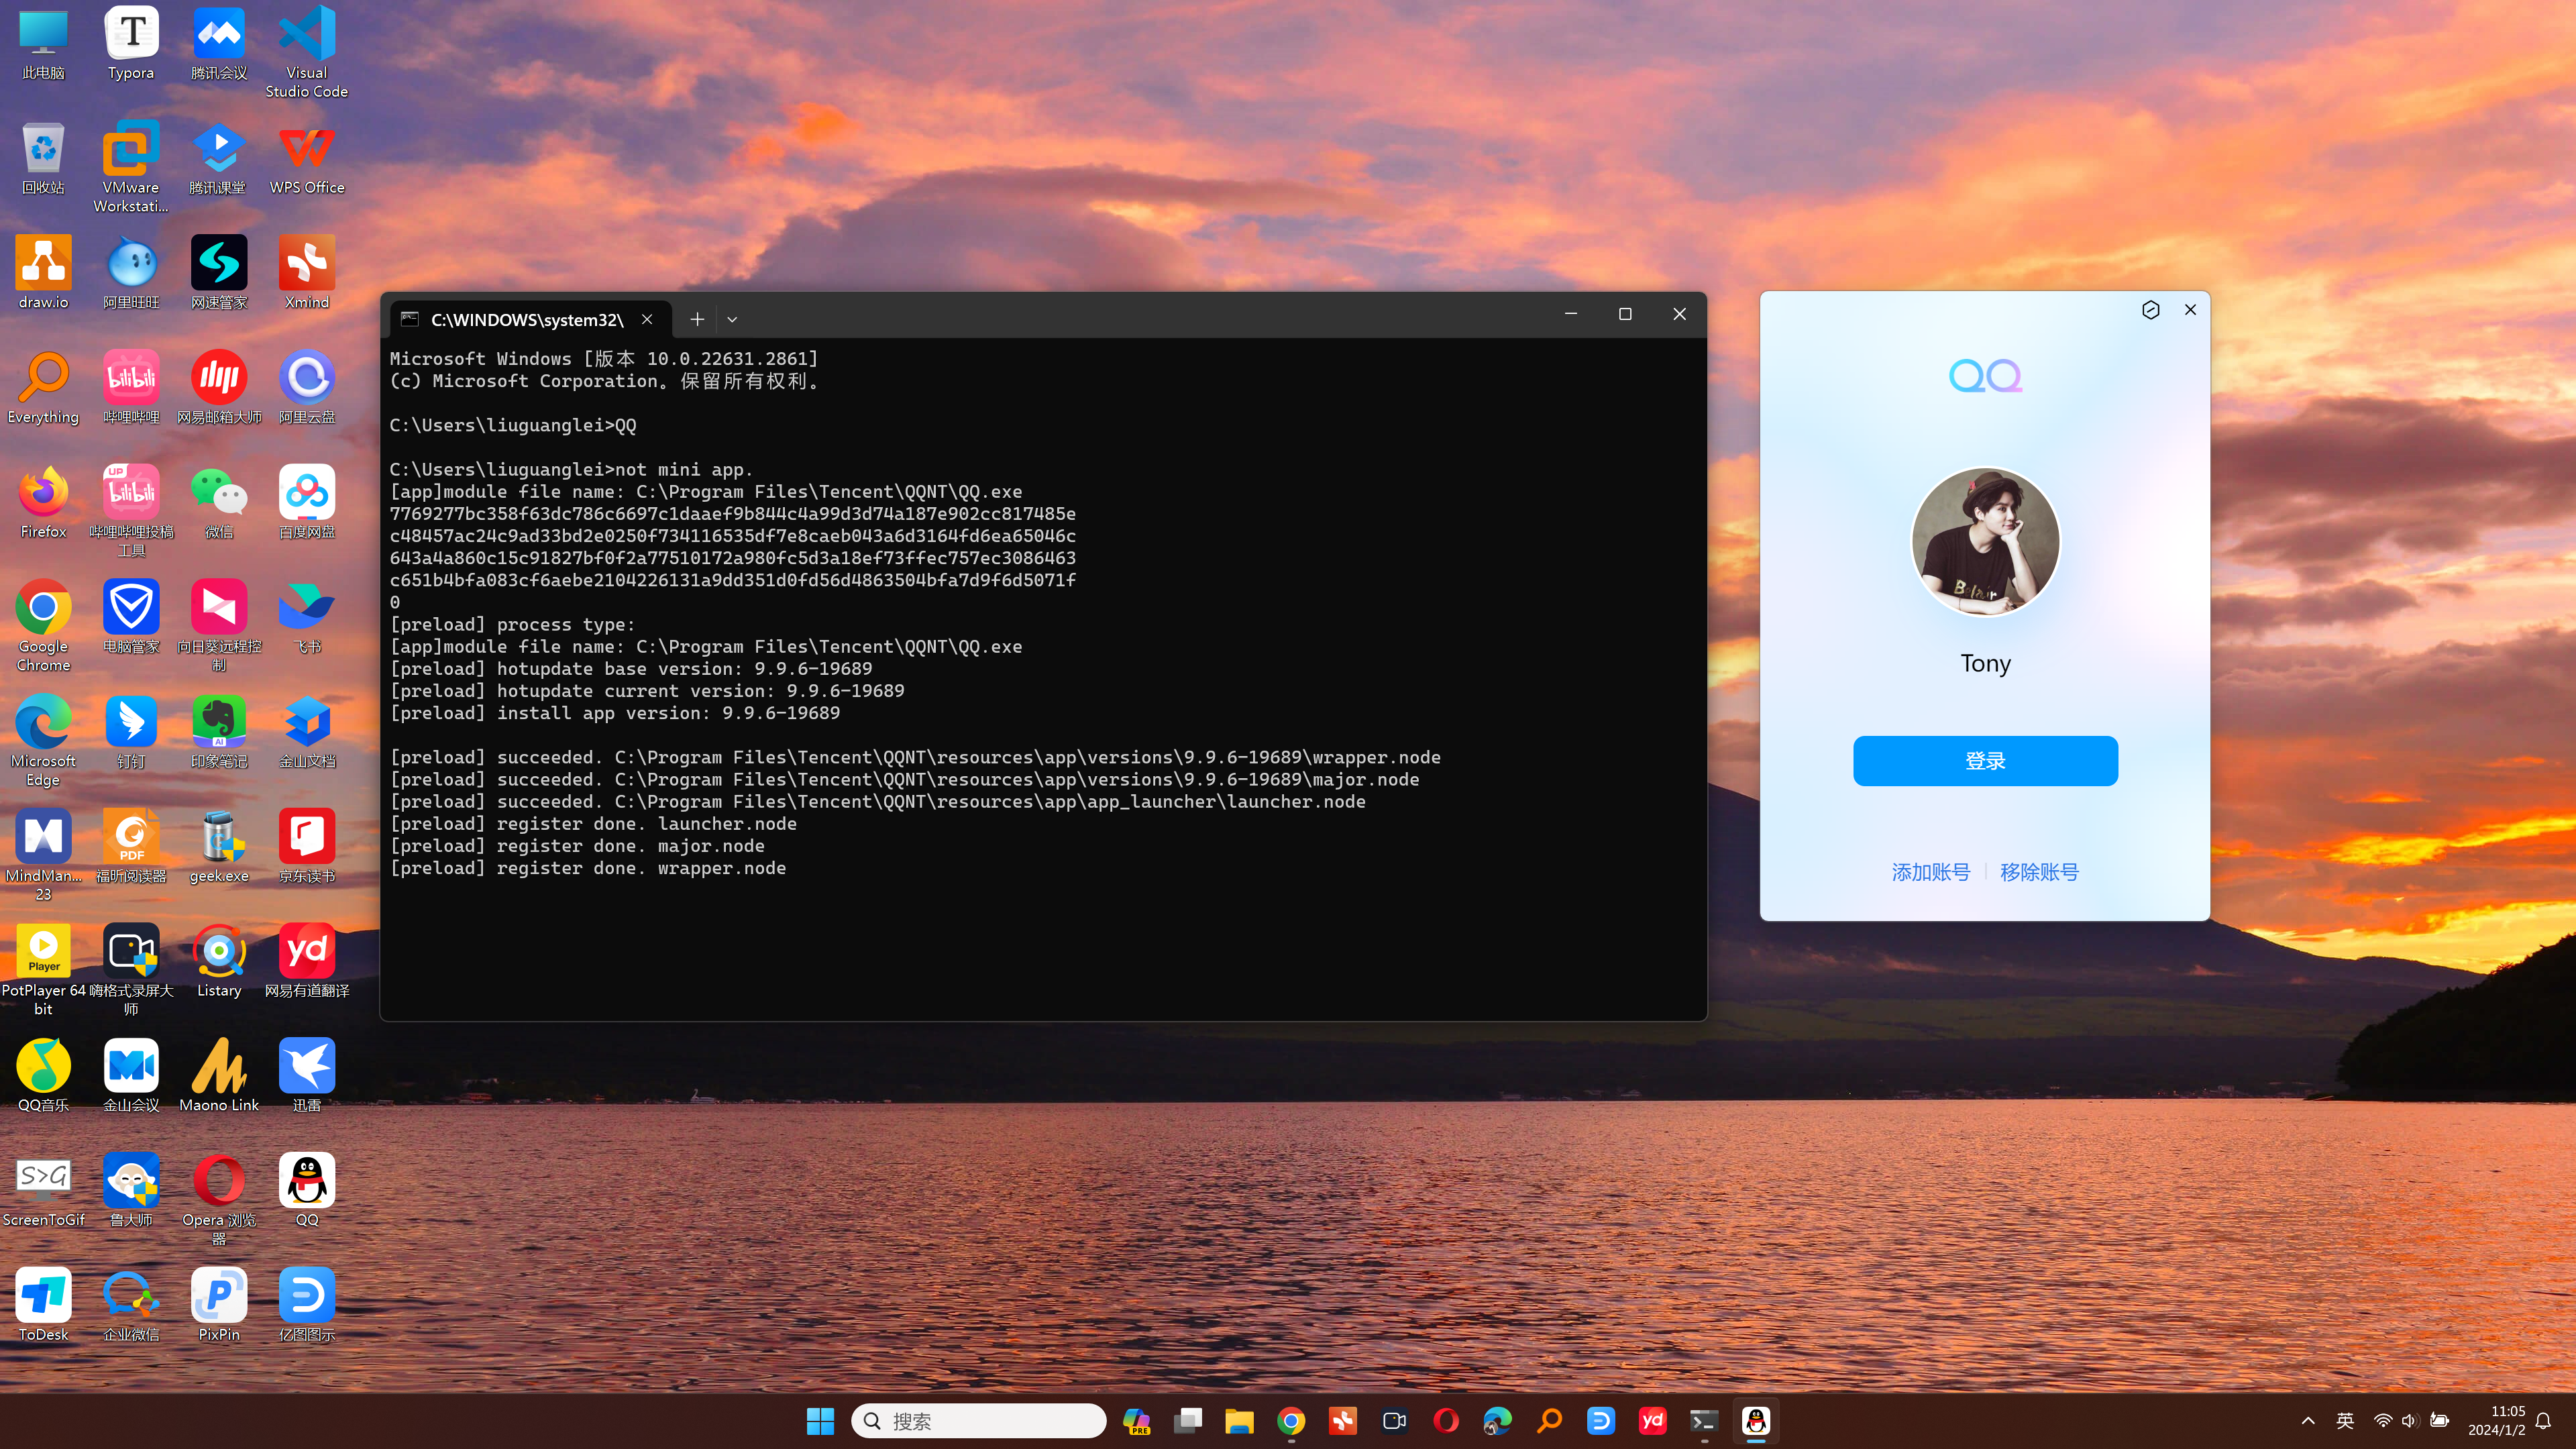Open 飞书 desktop icon
2576x1449 pixels.
coord(307,618)
